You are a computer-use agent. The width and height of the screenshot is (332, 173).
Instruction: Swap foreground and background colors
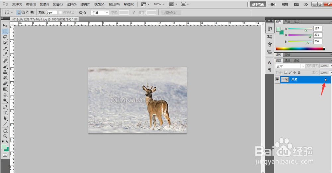7,142
